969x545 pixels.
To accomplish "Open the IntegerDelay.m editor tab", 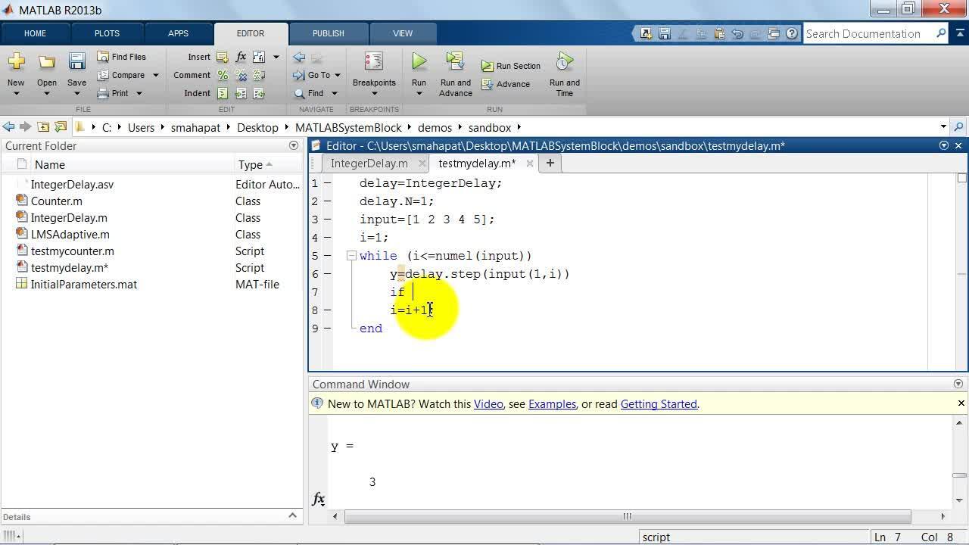I will pos(369,163).
